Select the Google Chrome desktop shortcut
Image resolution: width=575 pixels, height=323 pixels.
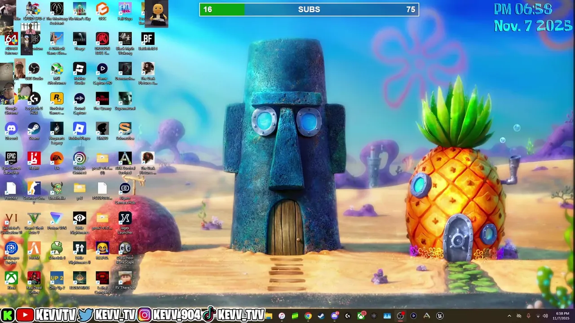[x=11, y=103]
